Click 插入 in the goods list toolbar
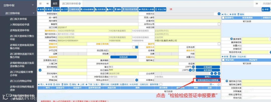 [96, 84]
